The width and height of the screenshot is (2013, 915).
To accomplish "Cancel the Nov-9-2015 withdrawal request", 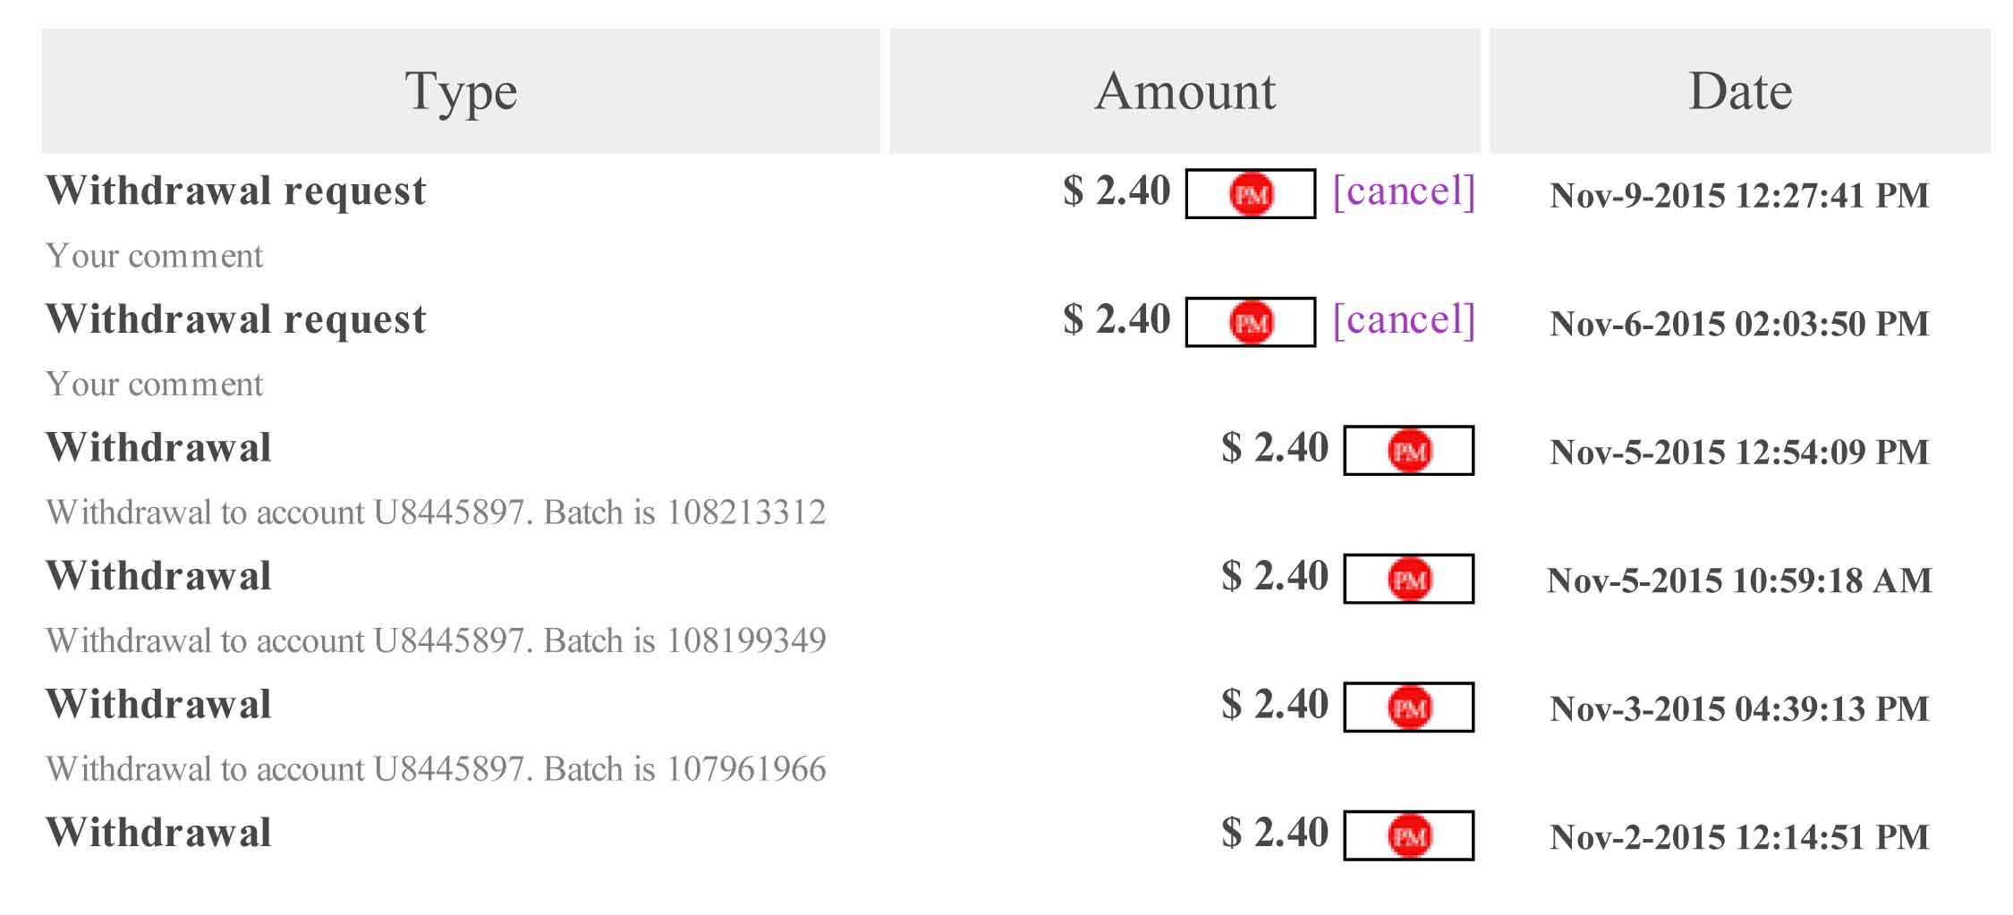I will click(x=1403, y=191).
